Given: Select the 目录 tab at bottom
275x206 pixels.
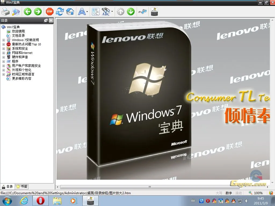Looking at the screenshot, I should pos(8,186).
